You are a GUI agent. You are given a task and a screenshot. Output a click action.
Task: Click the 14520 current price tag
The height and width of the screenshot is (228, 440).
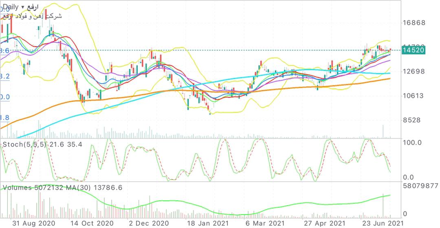tap(414, 50)
